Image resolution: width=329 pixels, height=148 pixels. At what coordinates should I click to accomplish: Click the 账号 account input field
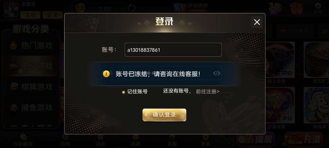(173, 50)
